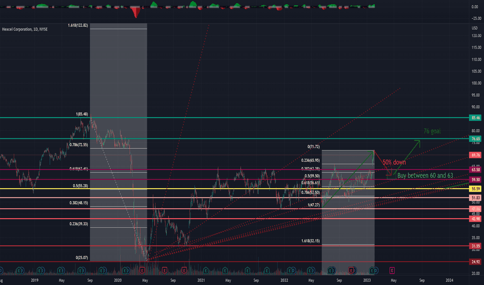The width and height of the screenshot is (484, 285).
Task: Select the earnings marker just before May 2019
Action: pos(60,270)
